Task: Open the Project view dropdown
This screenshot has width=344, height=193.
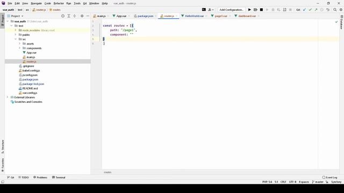Action: pos(16,16)
